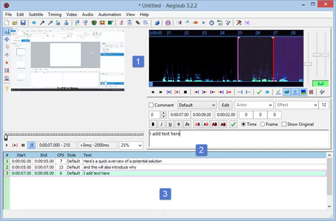Open the Subtitle menu
Screen dimensions: 336x221
(36, 15)
